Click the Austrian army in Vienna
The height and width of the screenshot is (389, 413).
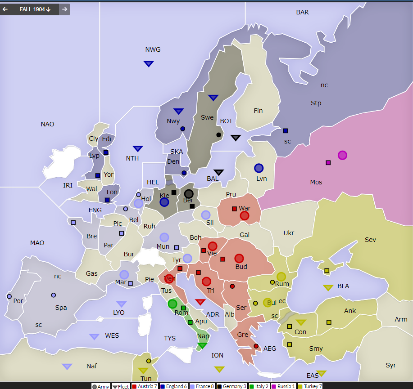[212, 246]
